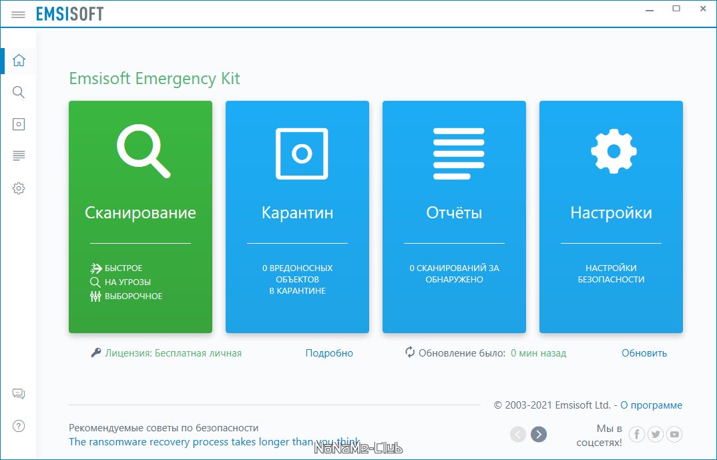The width and height of the screenshot is (717, 460).
Task: Click the report lines icon on Отчёты tile
Action: pos(459,154)
